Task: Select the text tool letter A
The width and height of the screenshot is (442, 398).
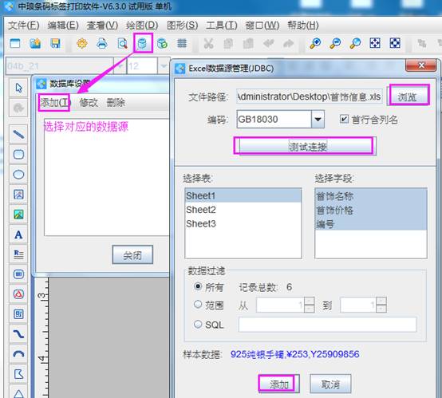Action: 18,234
